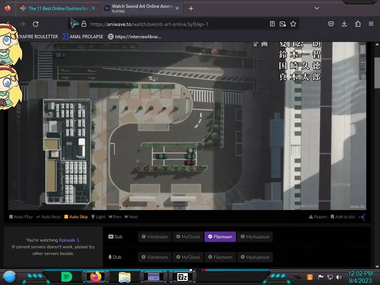
Task: Open the volume speaker icon
Action: click(x=339, y=277)
